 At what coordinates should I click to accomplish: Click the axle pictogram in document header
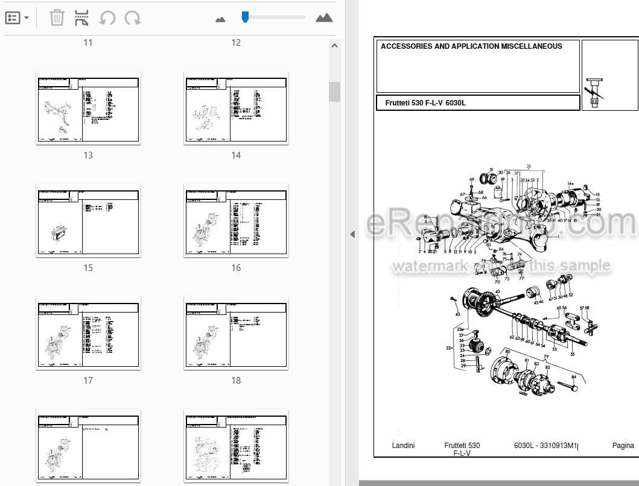pyautogui.click(x=595, y=93)
